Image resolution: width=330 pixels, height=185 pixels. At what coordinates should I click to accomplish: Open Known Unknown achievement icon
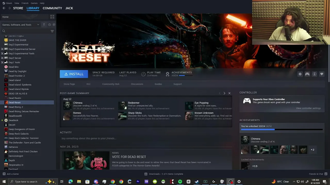pos(189,116)
